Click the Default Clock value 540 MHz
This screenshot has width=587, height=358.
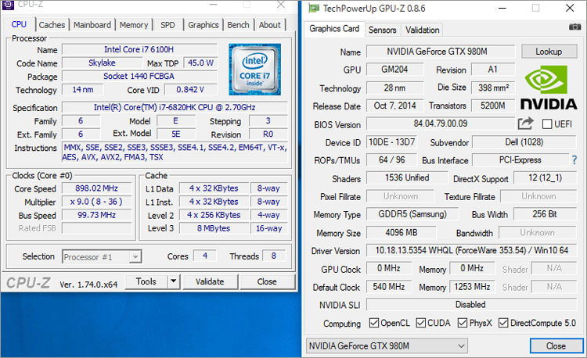click(x=389, y=287)
